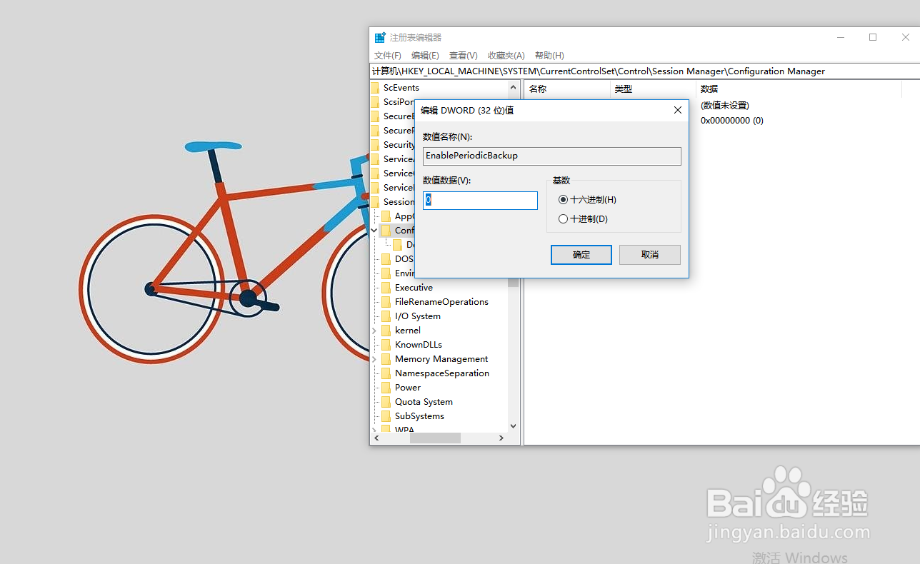The image size is (920, 564).
Task: Click the 0x00000000 (0) data value
Action: pyautogui.click(x=732, y=121)
